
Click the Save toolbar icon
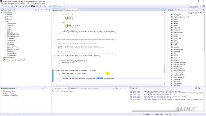tap(6, 6)
